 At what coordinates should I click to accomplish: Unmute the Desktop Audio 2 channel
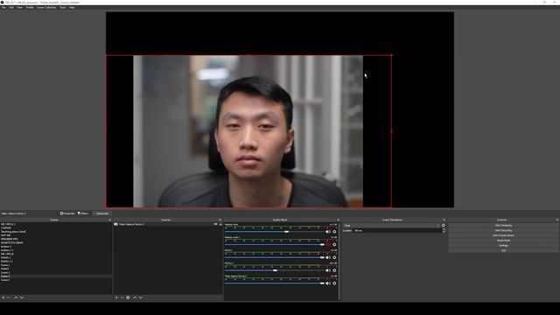pyautogui.click(x=328, y=245)
